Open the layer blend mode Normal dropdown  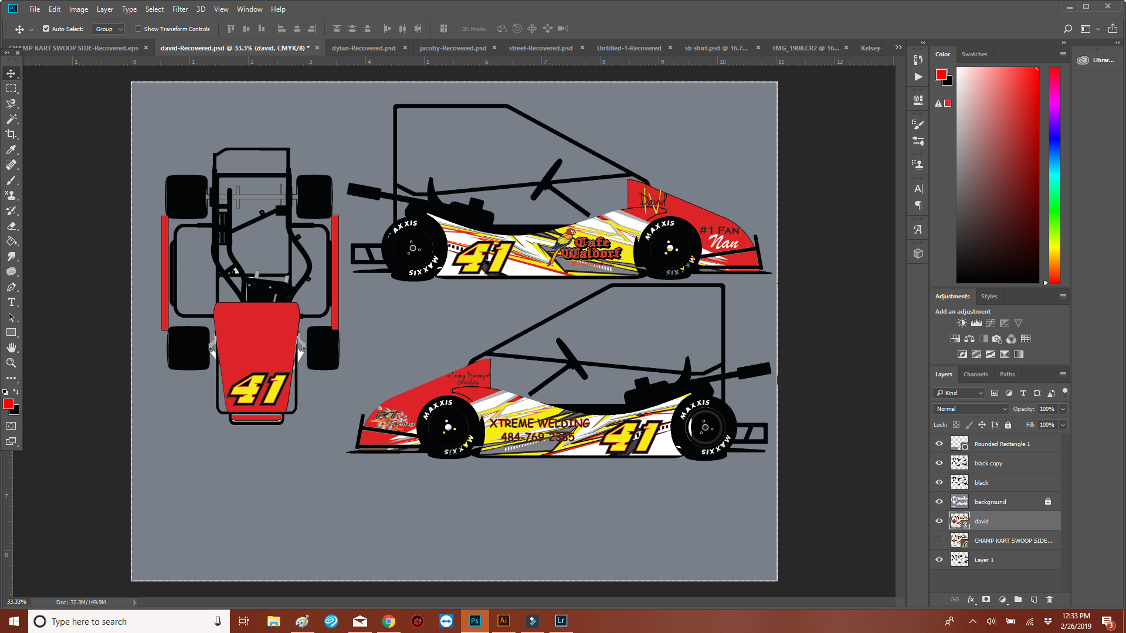pyautogui.click(x=971, y=409)
